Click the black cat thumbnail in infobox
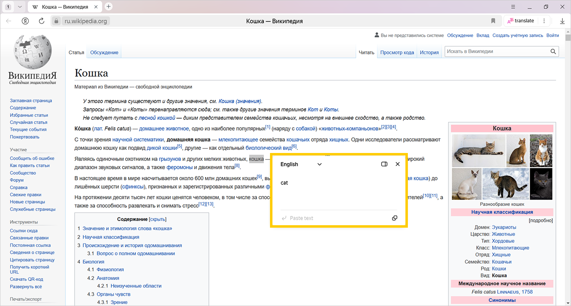 click(541, 184)
